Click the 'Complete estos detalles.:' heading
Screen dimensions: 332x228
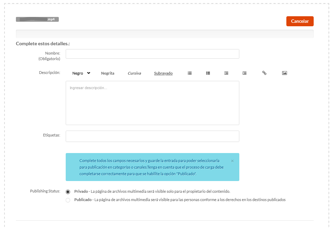point(43,44)
